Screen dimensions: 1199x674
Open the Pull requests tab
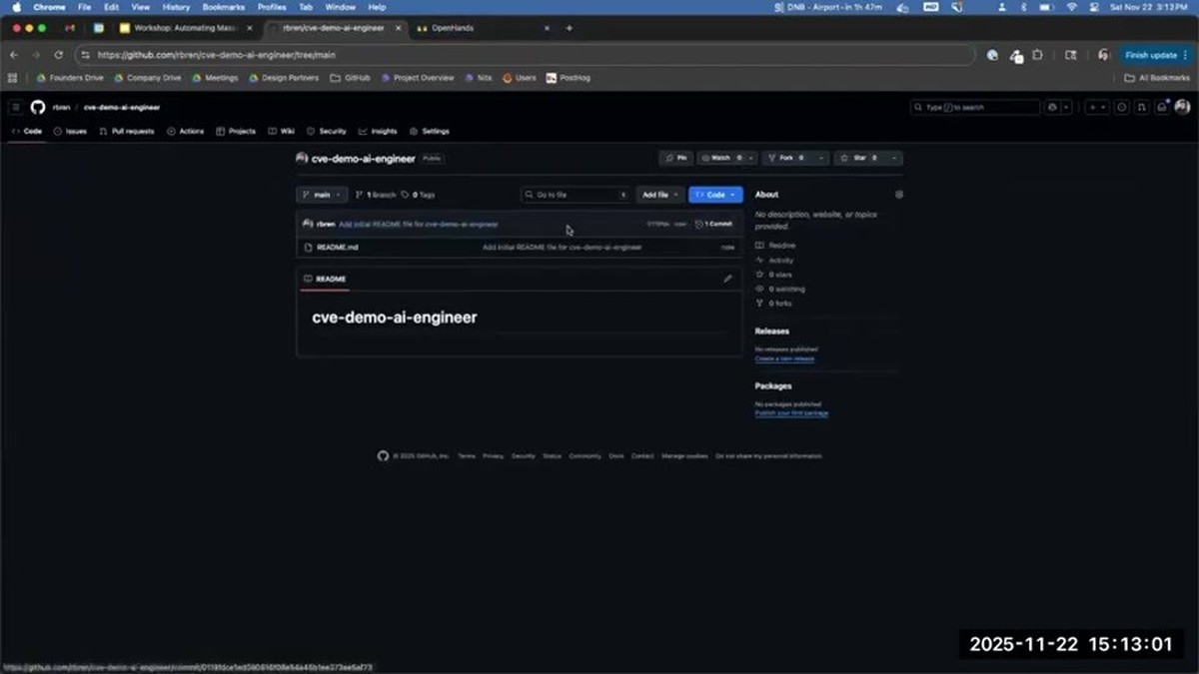(x=127, y=131)
